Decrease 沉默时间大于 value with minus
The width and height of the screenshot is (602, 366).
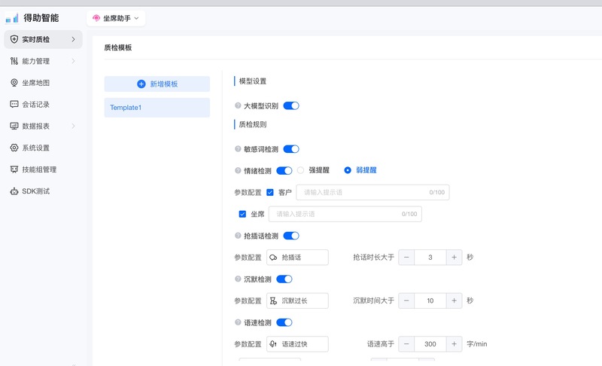click(406, 300)
